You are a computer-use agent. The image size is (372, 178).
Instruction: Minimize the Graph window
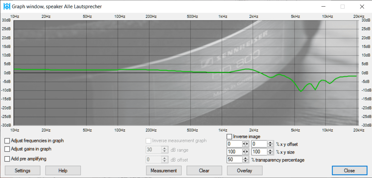tap(323, 6)
